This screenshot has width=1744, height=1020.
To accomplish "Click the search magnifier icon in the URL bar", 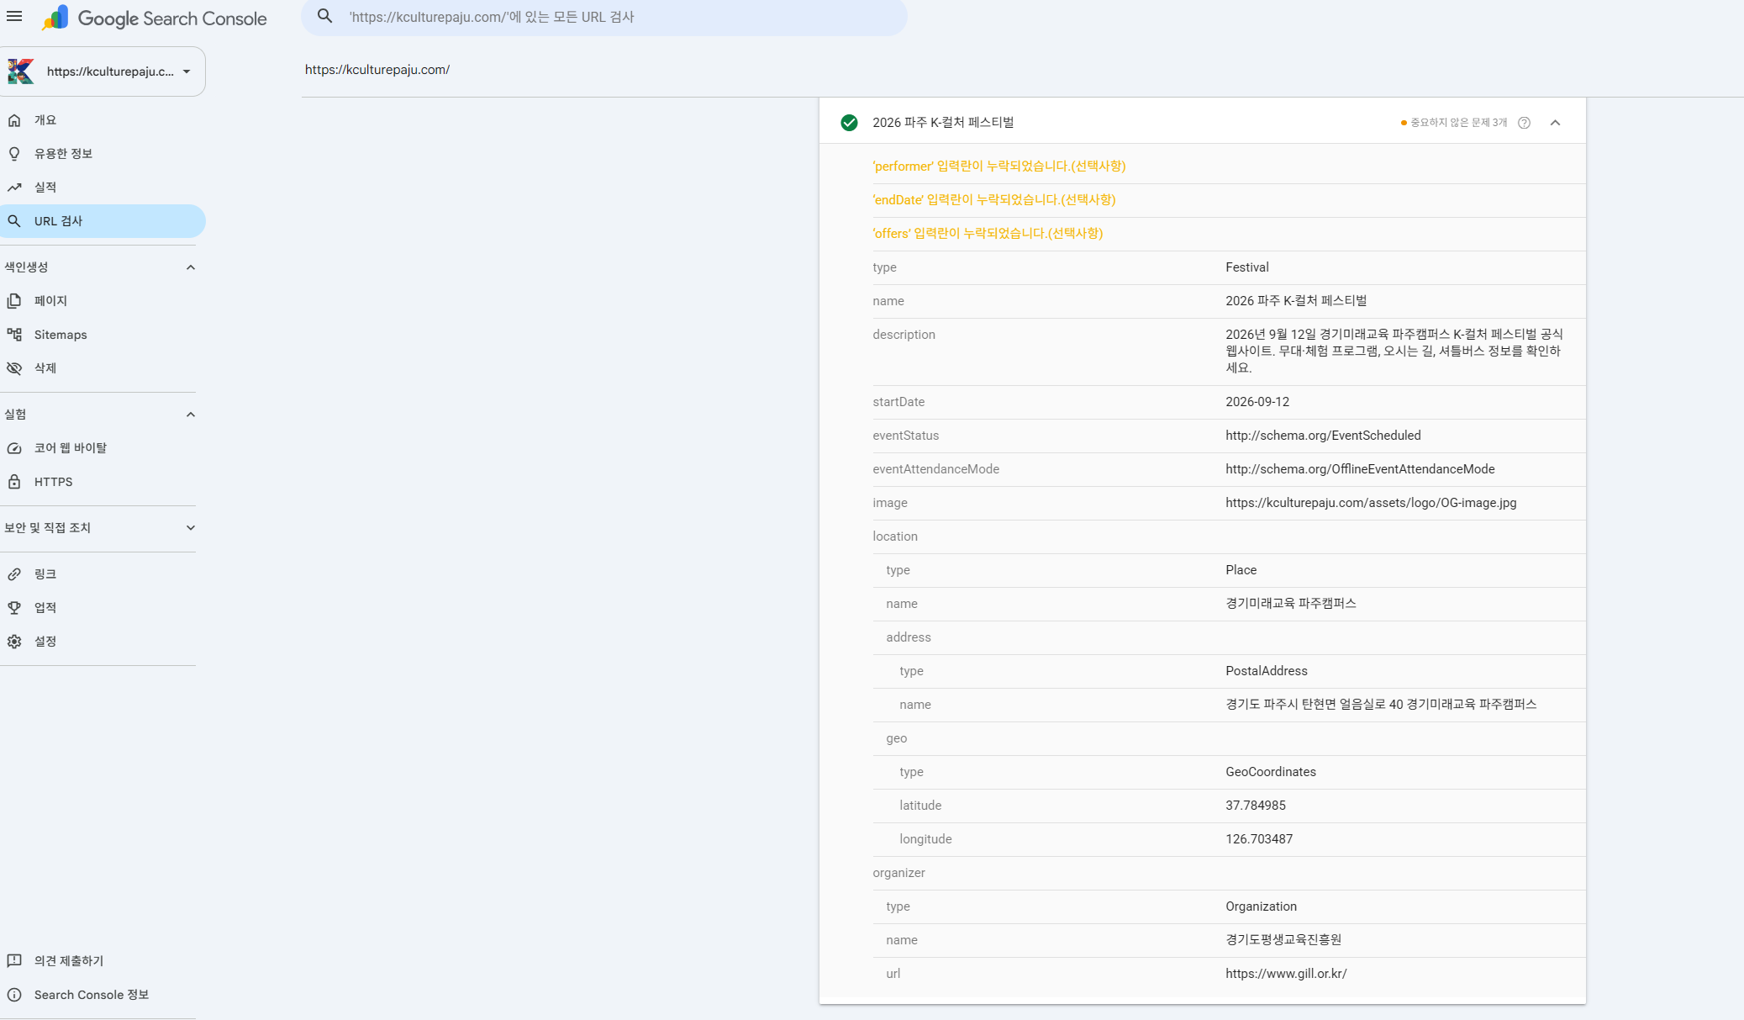I will pyautogui.click(x=325, y=16).
